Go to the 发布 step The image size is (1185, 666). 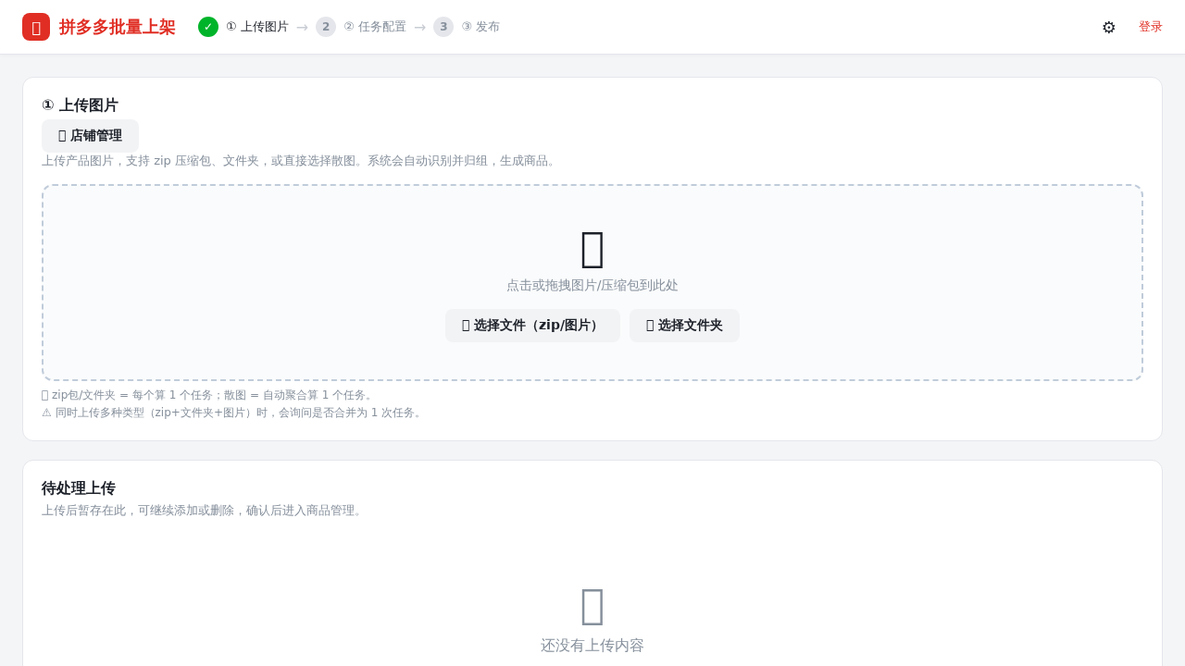pos(480,27)
